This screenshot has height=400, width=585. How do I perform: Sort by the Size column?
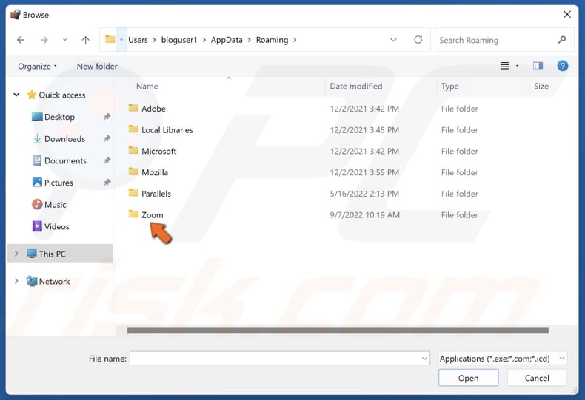(x=541, y=86)
